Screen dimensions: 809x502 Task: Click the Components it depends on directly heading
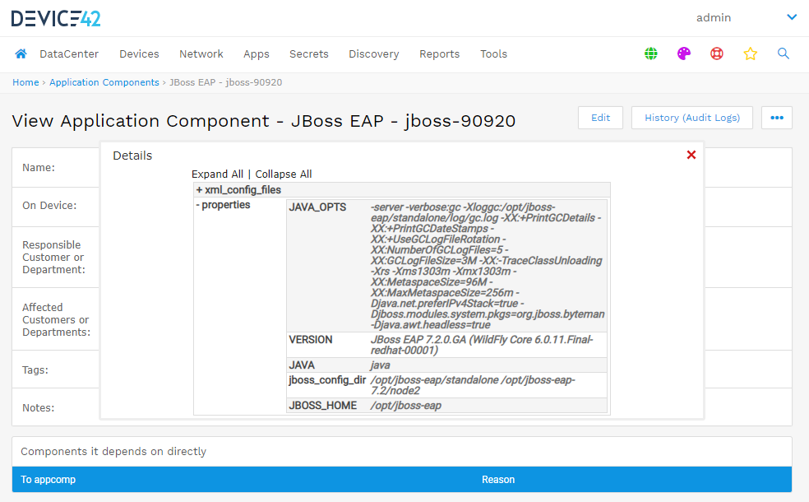[113, 451]
